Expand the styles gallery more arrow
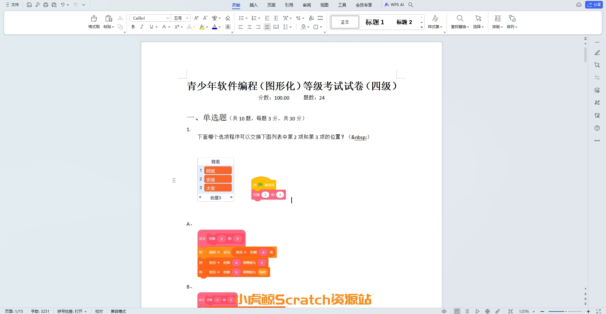This screenshot has width=606, height=314. pos(422,27)
